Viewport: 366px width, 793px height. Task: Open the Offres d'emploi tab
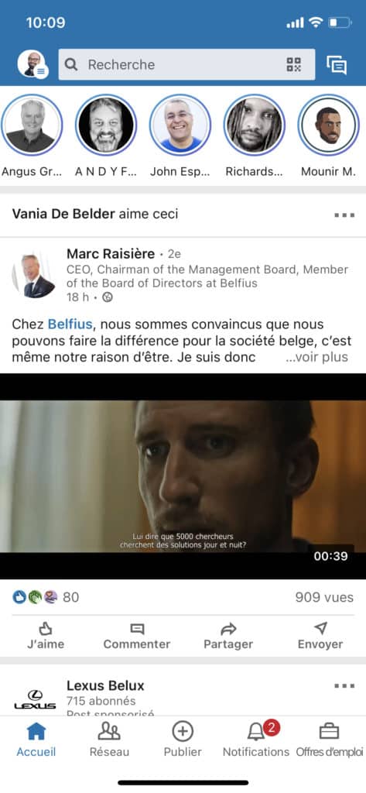coord(330,740)
